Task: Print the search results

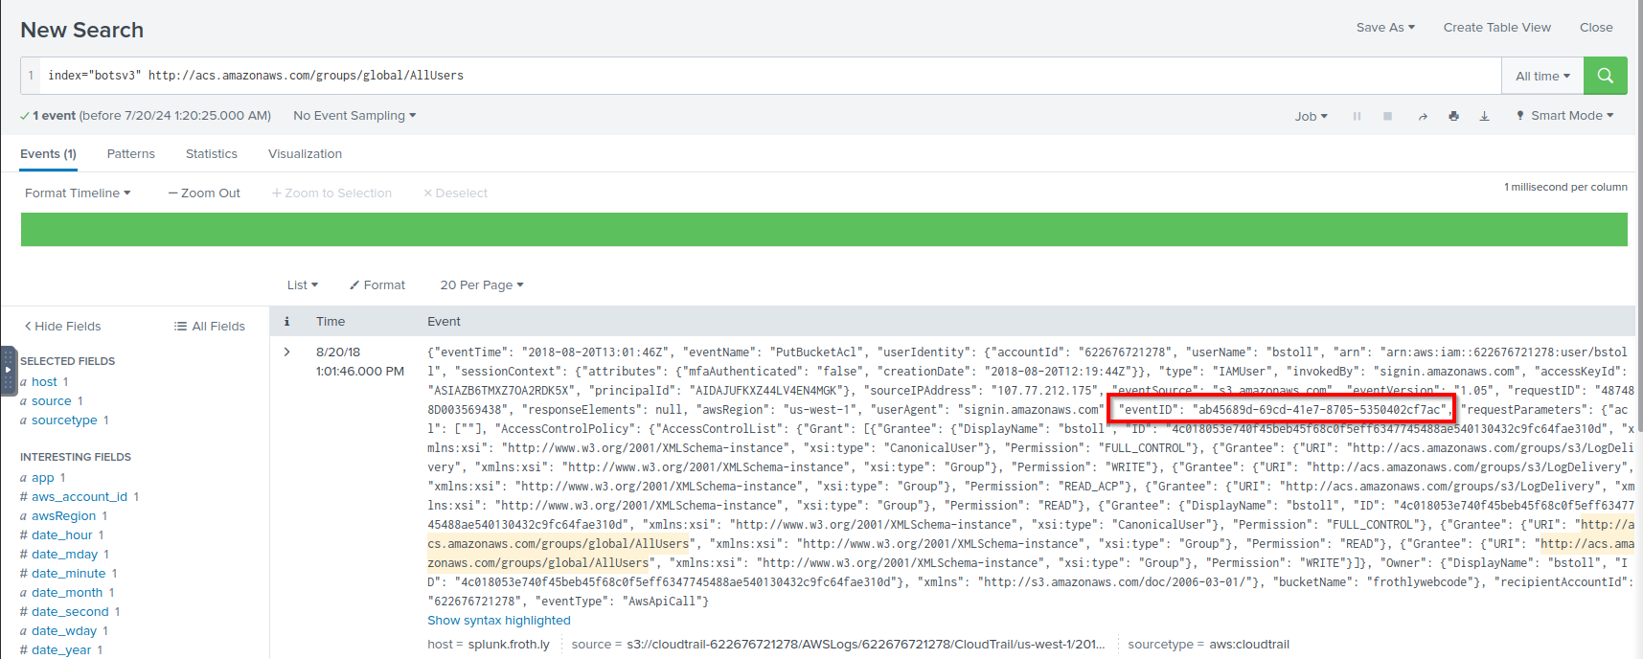Action: tap(1453, 116)
